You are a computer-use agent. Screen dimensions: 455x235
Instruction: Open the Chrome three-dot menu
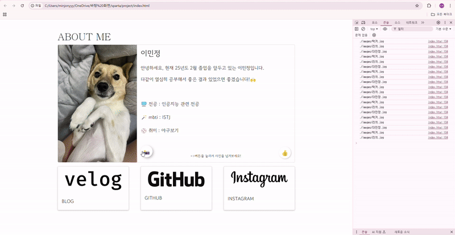pyautogui.click(x=449, y=6)
